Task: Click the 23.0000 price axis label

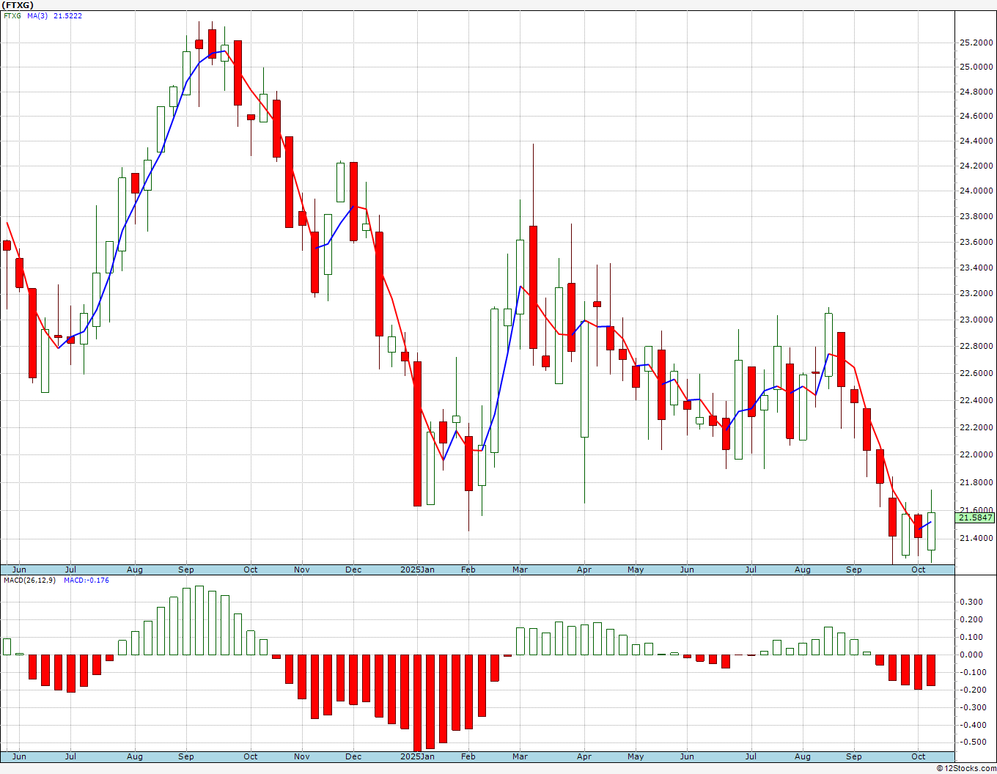Action: click(x=976, y=320)
